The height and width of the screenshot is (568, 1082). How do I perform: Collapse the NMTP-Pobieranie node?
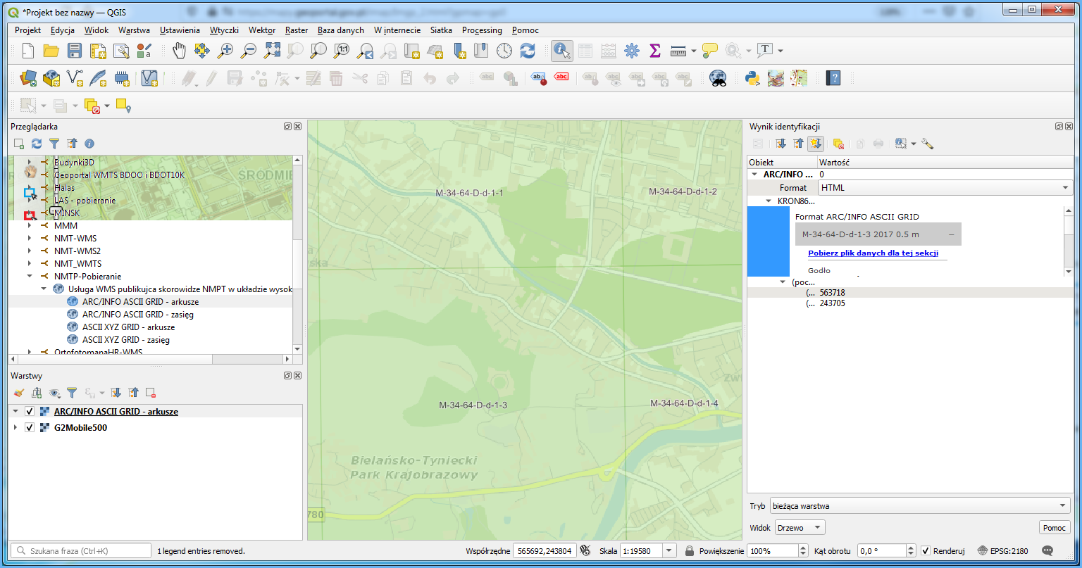coord(30,277)
